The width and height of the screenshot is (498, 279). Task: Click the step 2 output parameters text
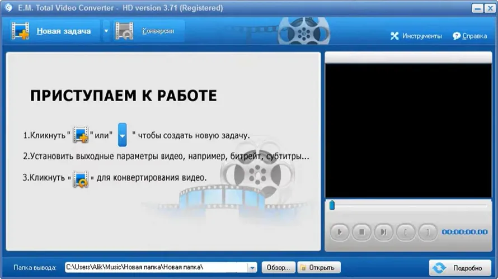pos(166,156)
